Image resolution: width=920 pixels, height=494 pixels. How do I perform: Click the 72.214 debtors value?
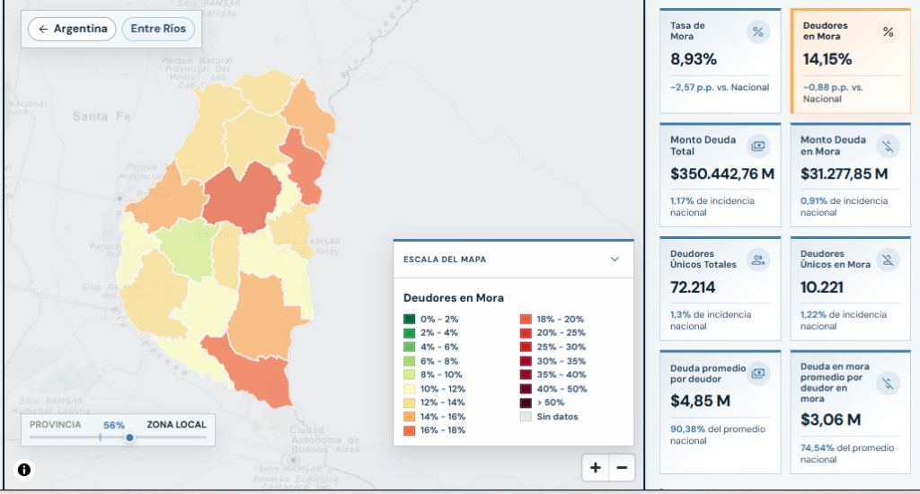(693, 287)
